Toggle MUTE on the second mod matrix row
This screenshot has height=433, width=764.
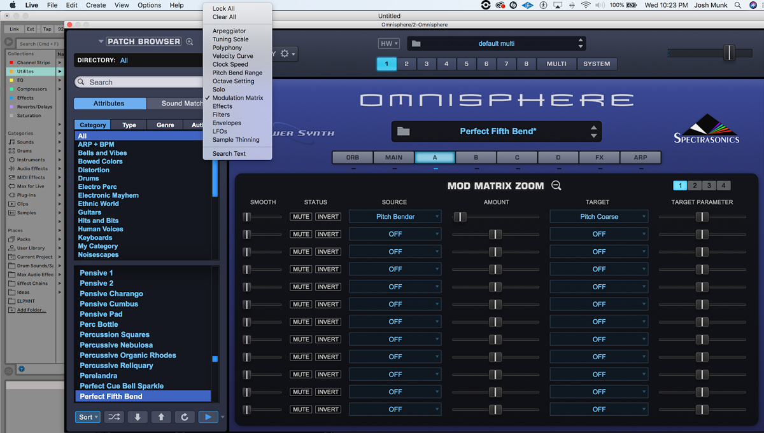301,234
